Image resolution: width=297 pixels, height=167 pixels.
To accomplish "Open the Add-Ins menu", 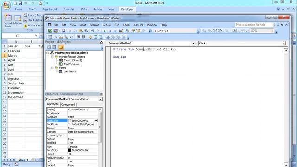I will click(138, 25).
